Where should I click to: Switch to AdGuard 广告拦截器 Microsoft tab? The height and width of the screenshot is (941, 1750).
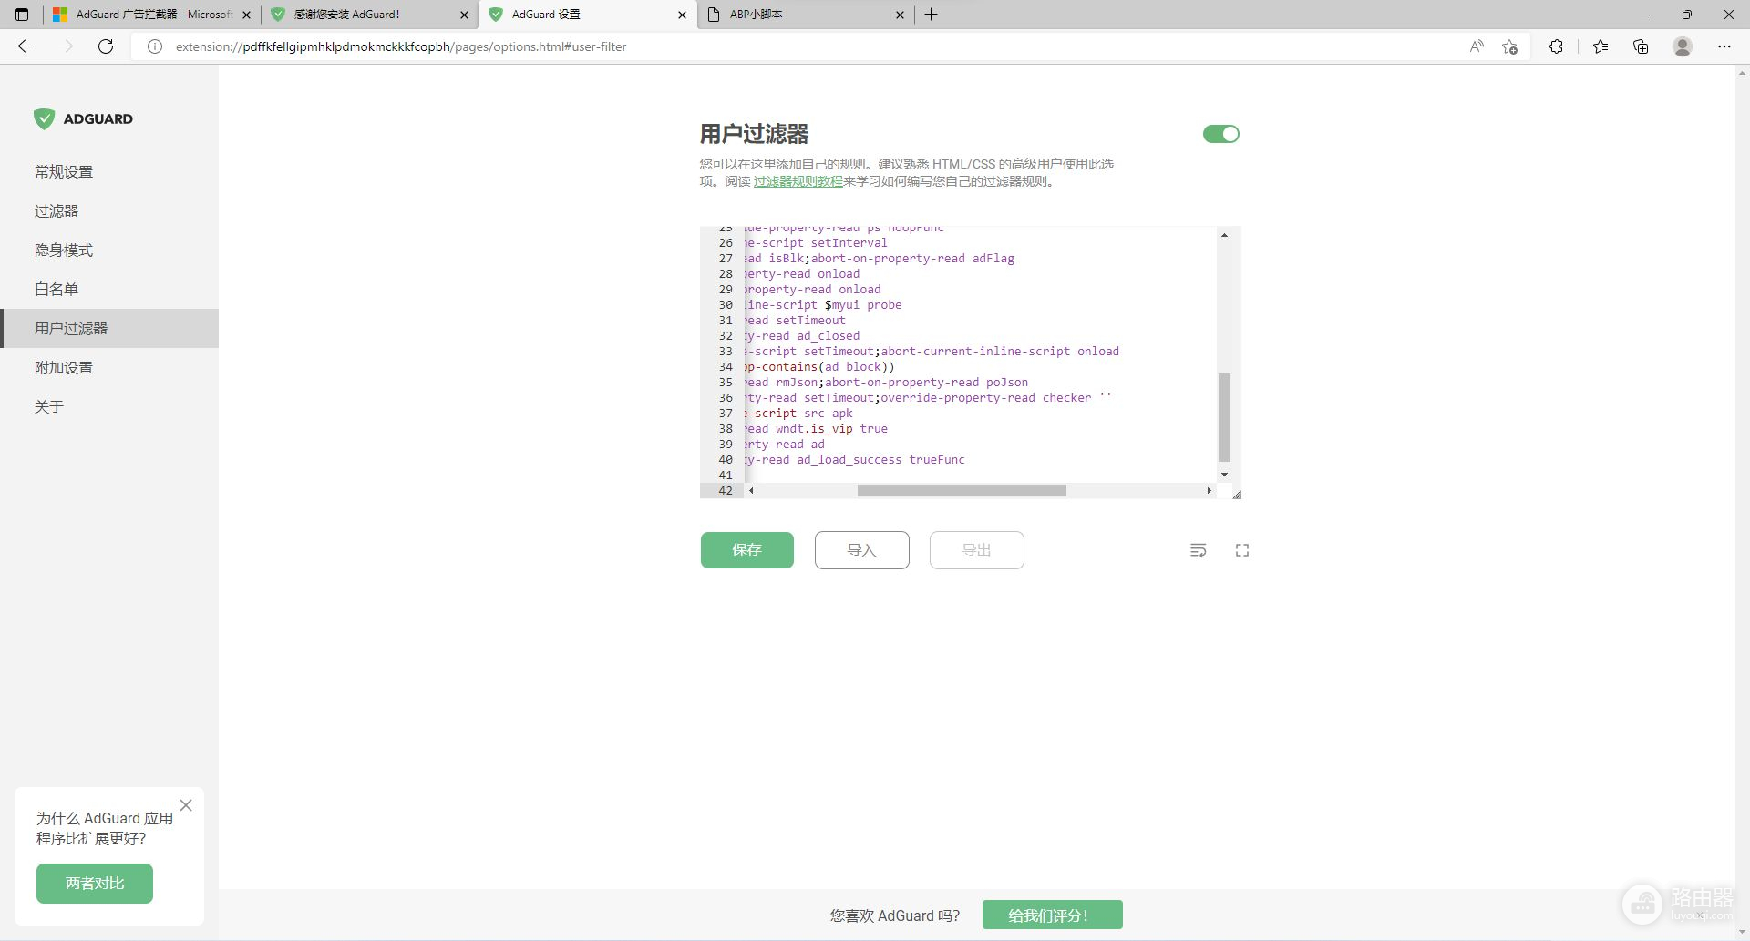click(x=151, y=15)
